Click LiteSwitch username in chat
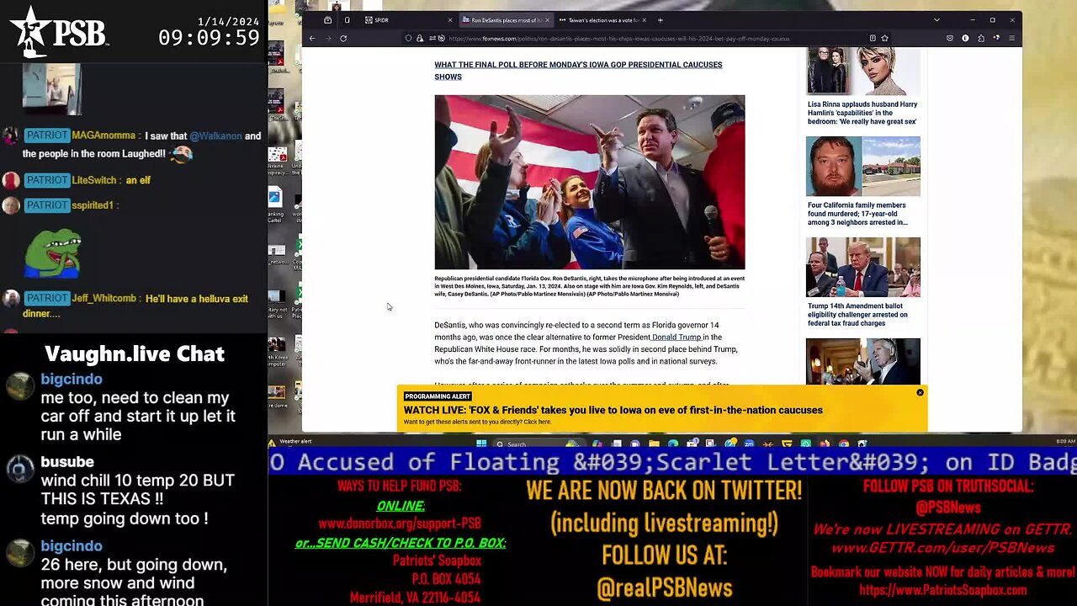 (x=96, y=180)
